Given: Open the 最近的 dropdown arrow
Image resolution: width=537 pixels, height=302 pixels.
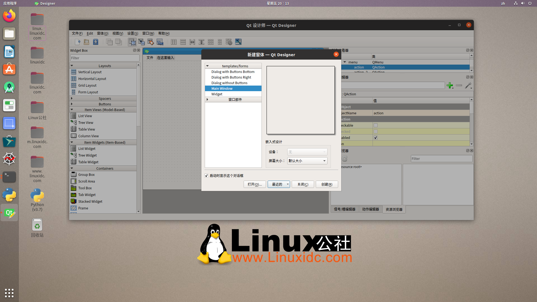Looking at the screenshot, I should [288, 184].
